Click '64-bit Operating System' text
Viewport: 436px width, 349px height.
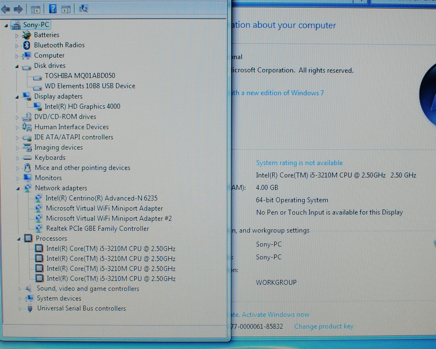click(x=292, y=200)
